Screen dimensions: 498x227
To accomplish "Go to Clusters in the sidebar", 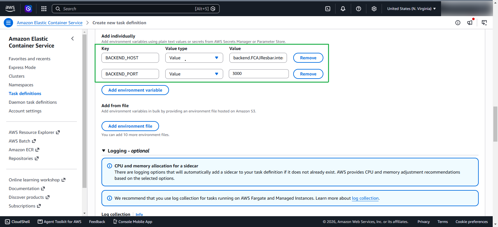I will [16, 76].
